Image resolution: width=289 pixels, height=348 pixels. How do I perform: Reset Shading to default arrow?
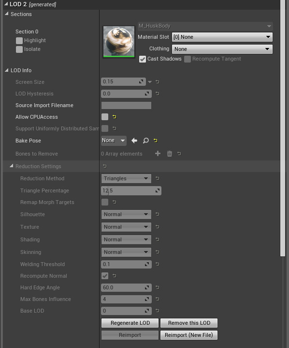click(x=158, y=239)
